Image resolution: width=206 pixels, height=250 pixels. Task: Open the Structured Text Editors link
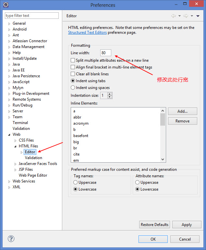[x=87, y=32]
